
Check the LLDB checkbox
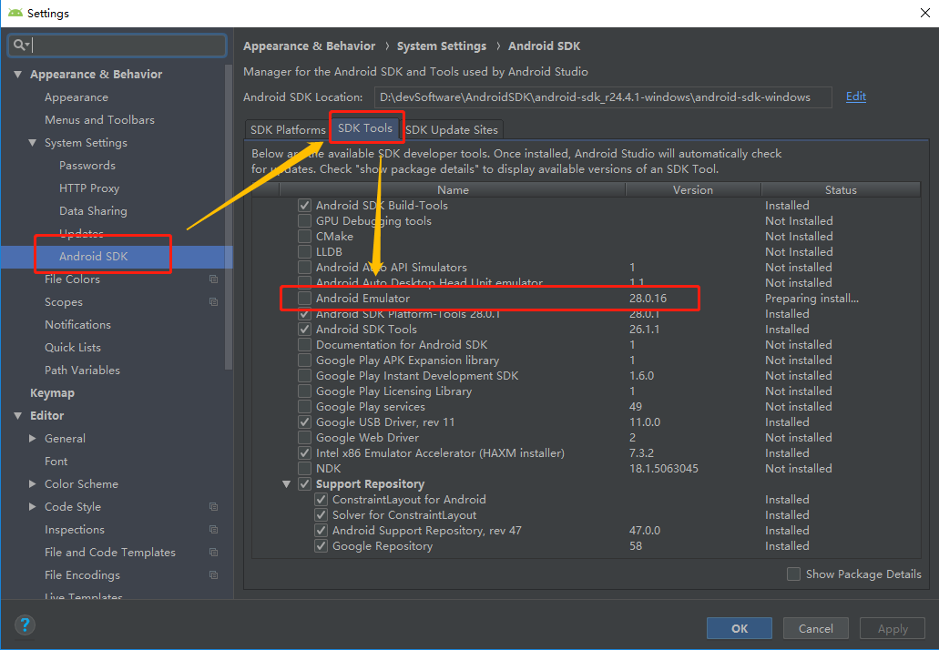click(305, 252)
